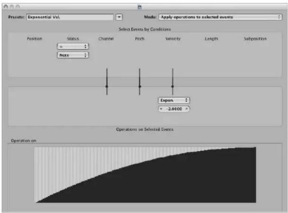Click the 'Operation on' label
Screen dimensions: 288x213
click(23, 141)
